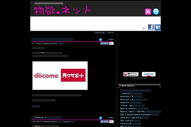
Task: Click the next-page arrow after 140
Action: coord(113,33)
